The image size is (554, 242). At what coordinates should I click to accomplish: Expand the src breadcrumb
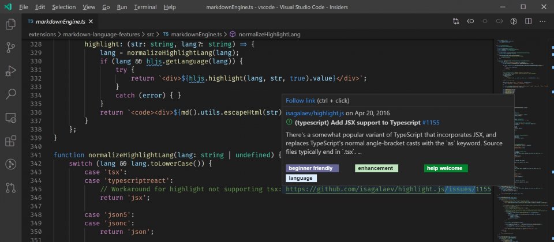(x=151, y=34)
